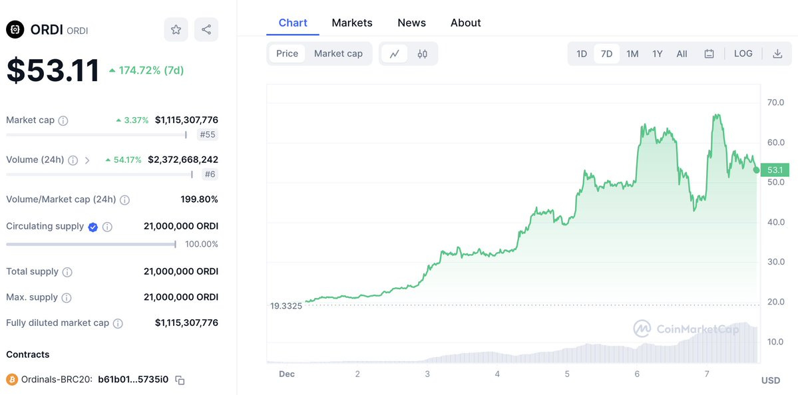The image size is (798, 395).
Task: Set chart range to 7D
Action: click(606, 54)
